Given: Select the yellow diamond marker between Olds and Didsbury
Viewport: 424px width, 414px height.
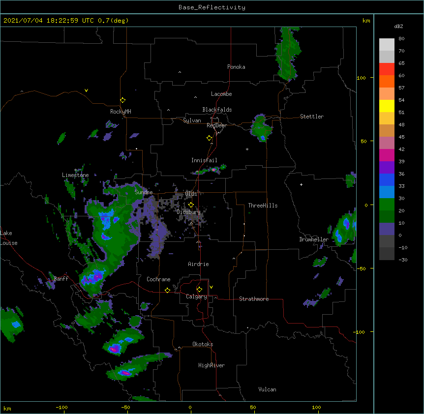Looking at the screenshot, I should [x=191, y=205].
